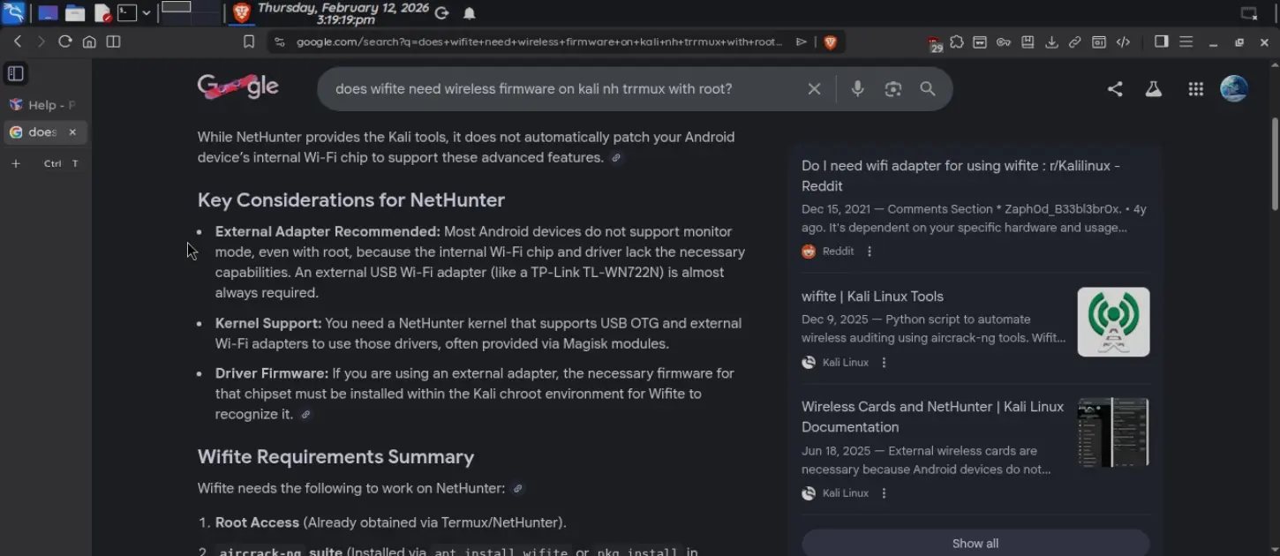Click the Show all sources button
The height and width of the screenshot is (556, 1280).
pyautogui.click(x=975, y=544)
